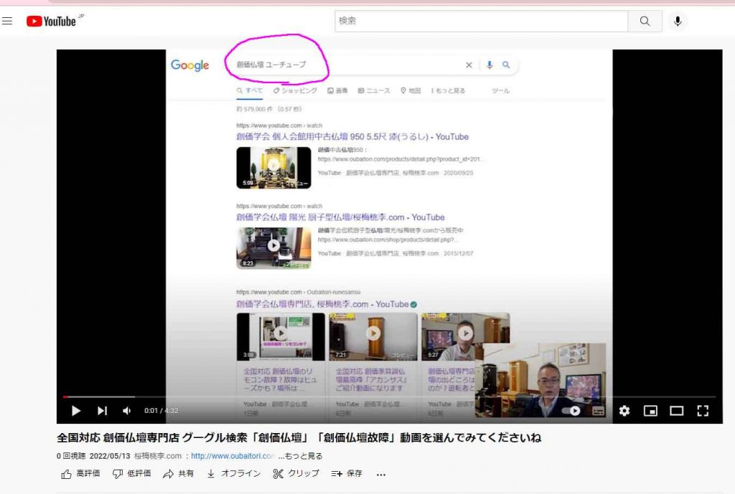Toggle subtitles/captions in the player
Screen dimensions: 735x494
click(x=599, y=411)
